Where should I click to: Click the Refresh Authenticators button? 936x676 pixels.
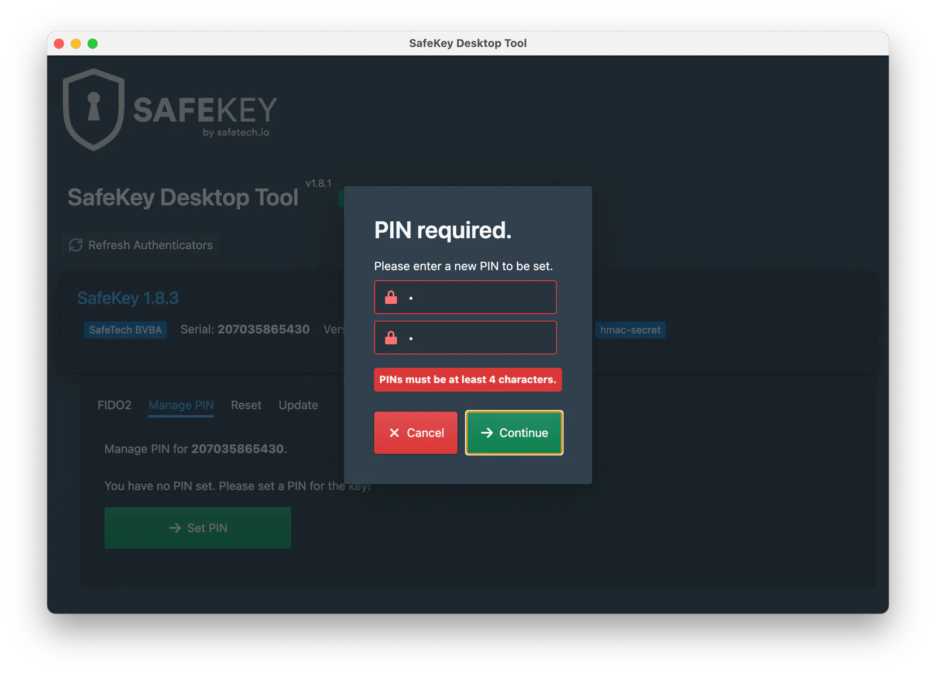(141, 245)
